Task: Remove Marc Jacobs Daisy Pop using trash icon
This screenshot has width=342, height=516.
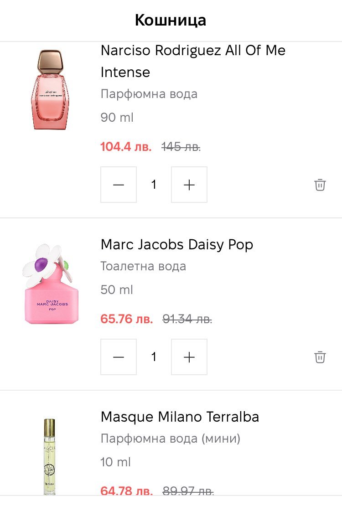Action: [320, 357]
